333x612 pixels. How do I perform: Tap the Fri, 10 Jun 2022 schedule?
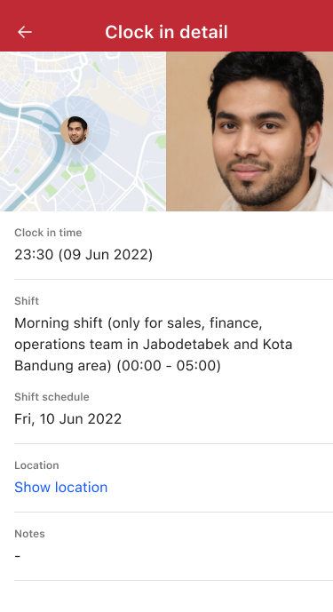click(67, 418)
